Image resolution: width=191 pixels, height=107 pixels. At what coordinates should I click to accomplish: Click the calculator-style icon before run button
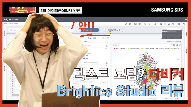[179, 24]
